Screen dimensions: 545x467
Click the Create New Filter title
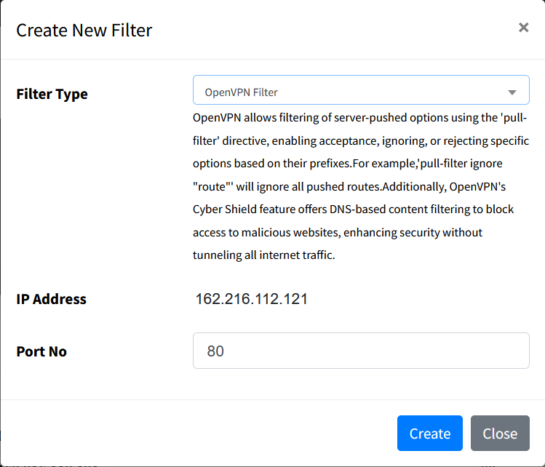[84, 31]
